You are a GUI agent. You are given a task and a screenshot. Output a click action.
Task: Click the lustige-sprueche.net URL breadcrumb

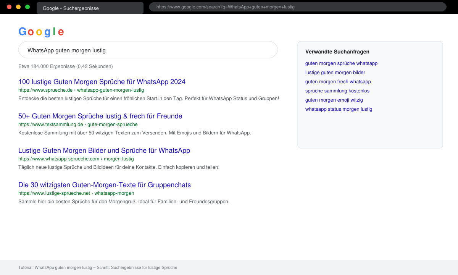(76, 193)
